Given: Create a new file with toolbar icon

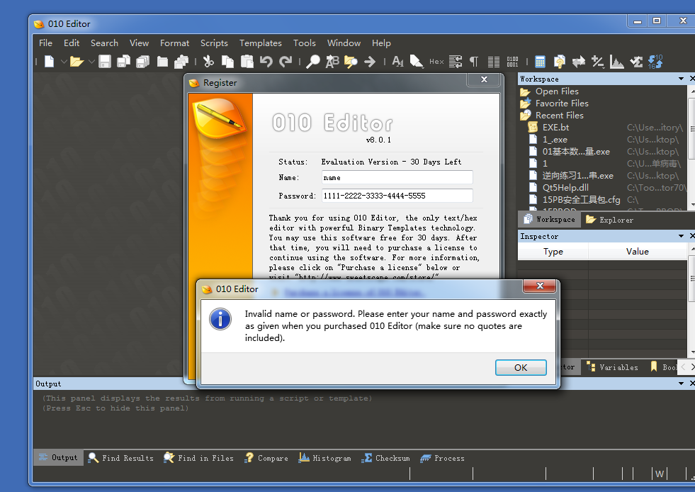Looking at the screenshot, I should tap(49, 62).
